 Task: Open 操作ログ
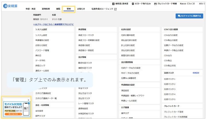pyautogui.click(x=125, y=113)
